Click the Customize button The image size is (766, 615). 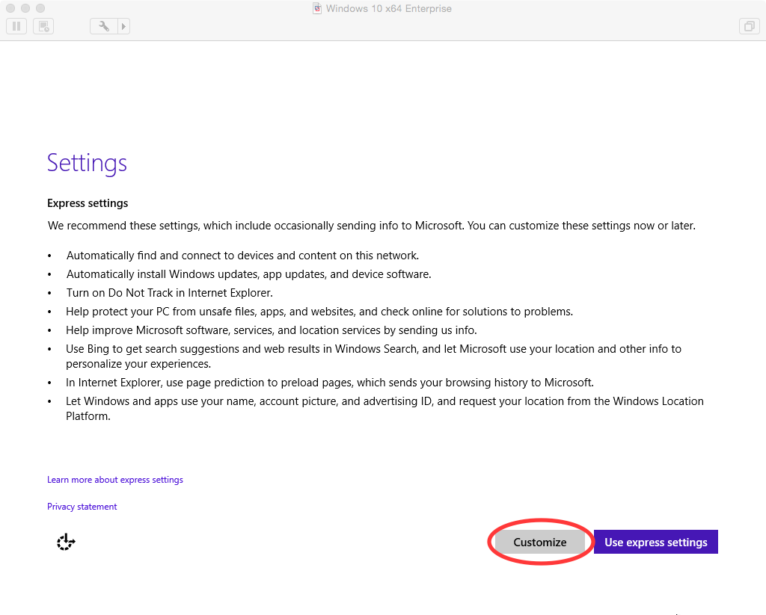540,543
